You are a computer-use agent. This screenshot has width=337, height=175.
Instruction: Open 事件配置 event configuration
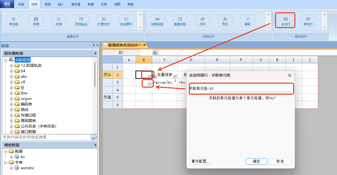[200, 161]
